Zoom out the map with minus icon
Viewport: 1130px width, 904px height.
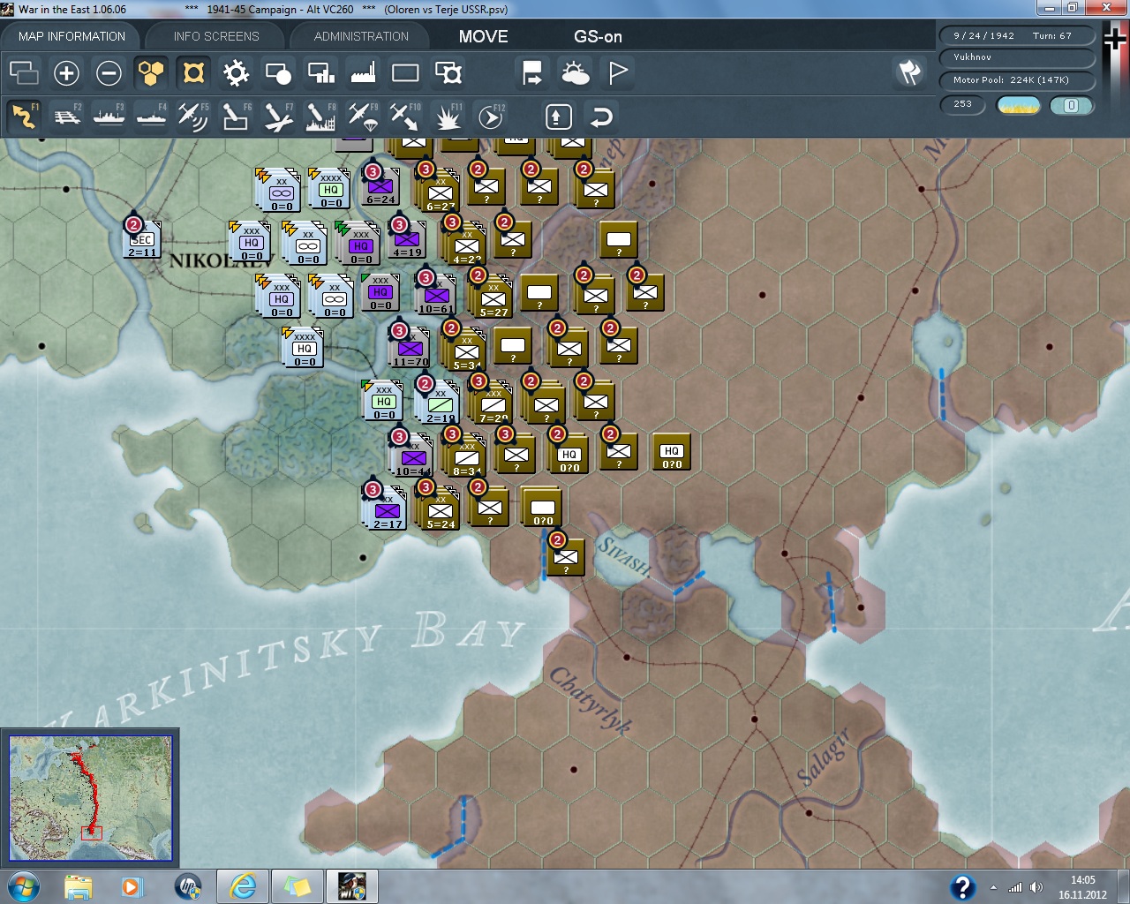[x=109, y=72]
